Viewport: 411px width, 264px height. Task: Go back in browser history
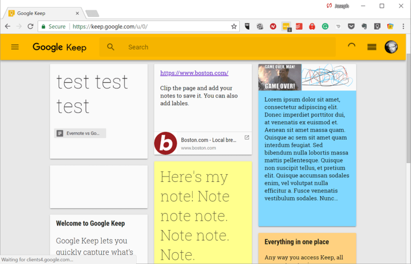[8, 27]
